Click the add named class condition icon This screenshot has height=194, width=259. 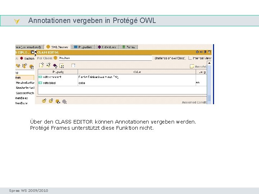58,101
